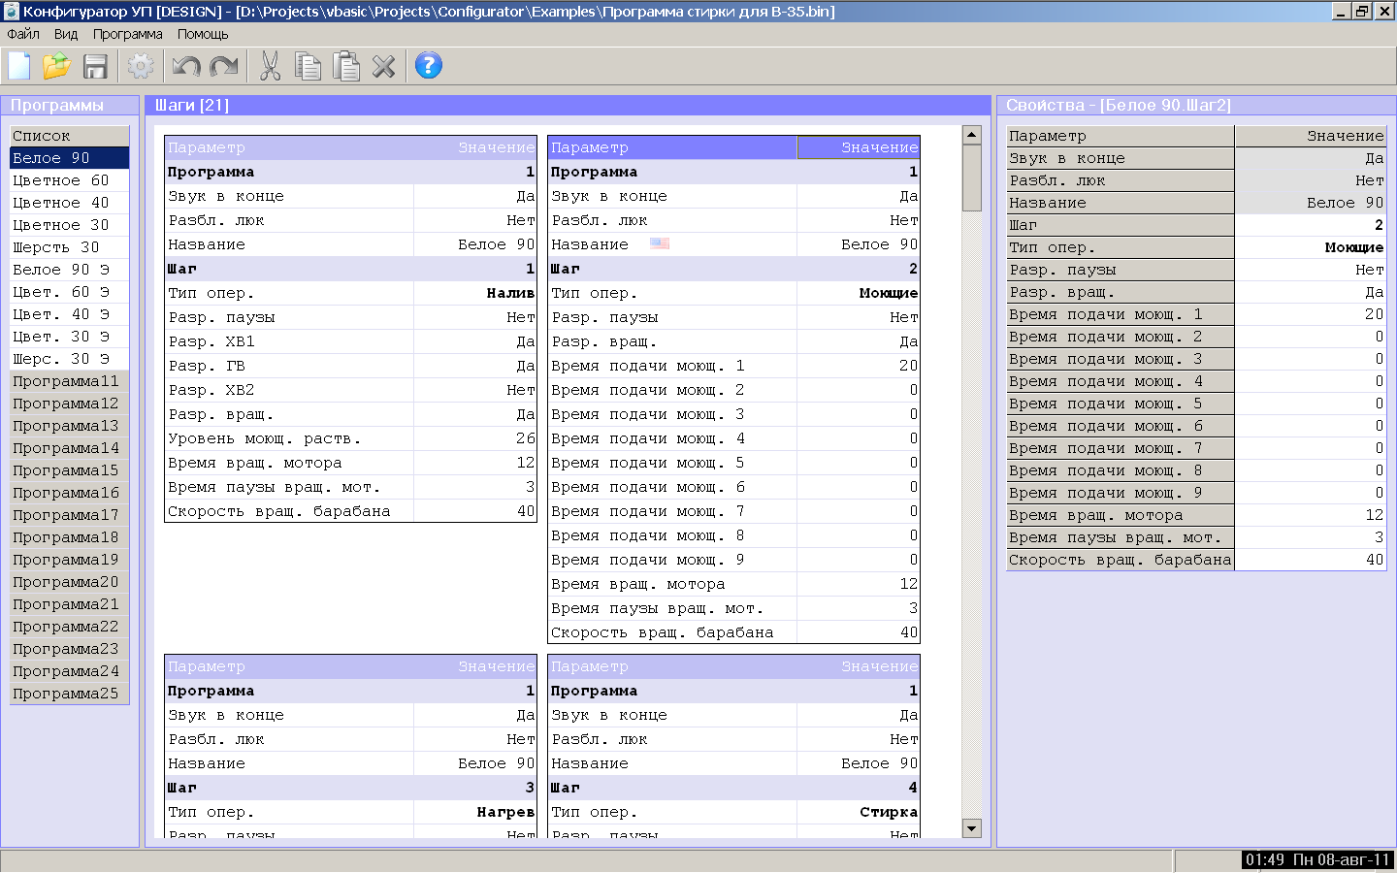Click the steps panel scroll up arrow
The image size is (1397, 873).
(x=971, y=136)
